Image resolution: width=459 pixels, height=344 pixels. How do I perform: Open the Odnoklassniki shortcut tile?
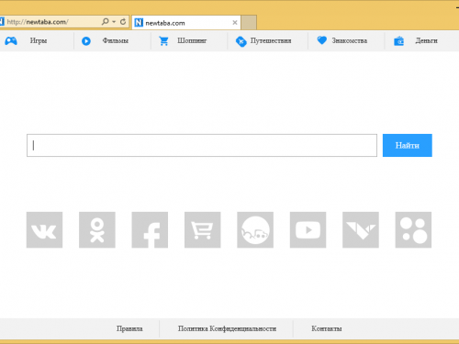97,229
